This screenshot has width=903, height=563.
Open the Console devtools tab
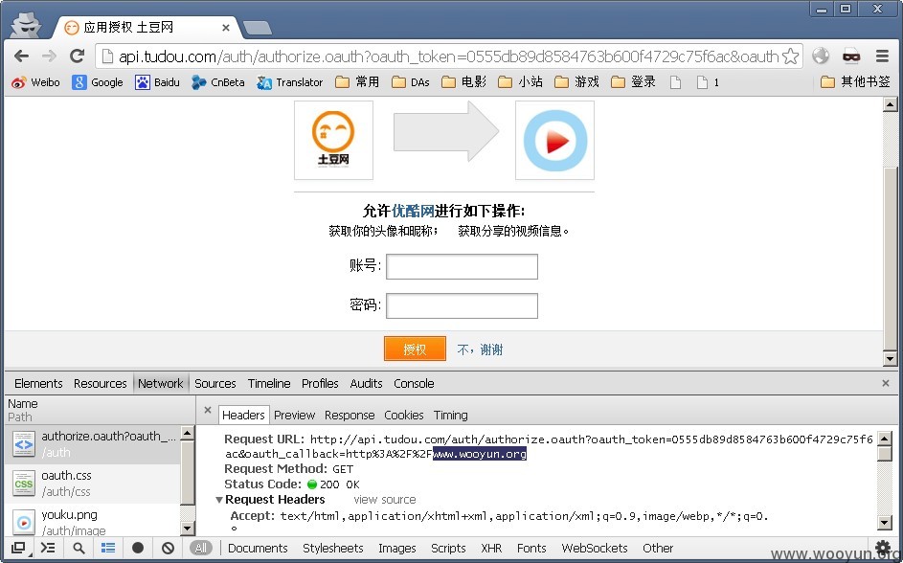[x=414, y=383]
